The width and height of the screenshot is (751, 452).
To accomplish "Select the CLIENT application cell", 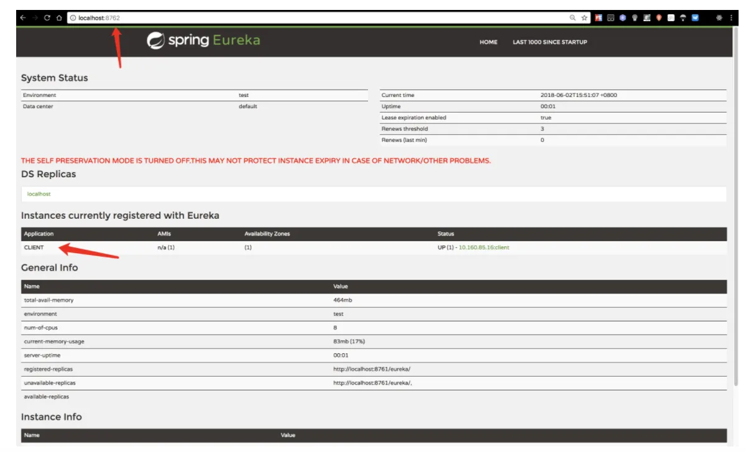I will (x=34, y=247).
